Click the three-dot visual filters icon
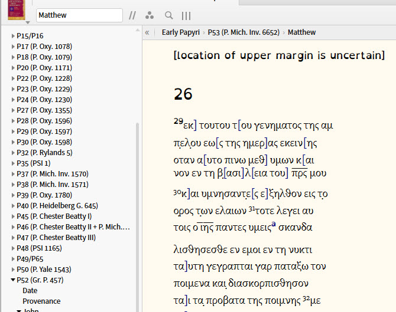The image size is (396, 312). coord(150,15)
